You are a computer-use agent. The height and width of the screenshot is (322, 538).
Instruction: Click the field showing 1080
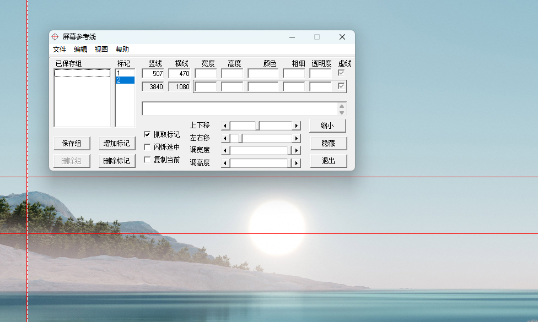coord(180,86)
